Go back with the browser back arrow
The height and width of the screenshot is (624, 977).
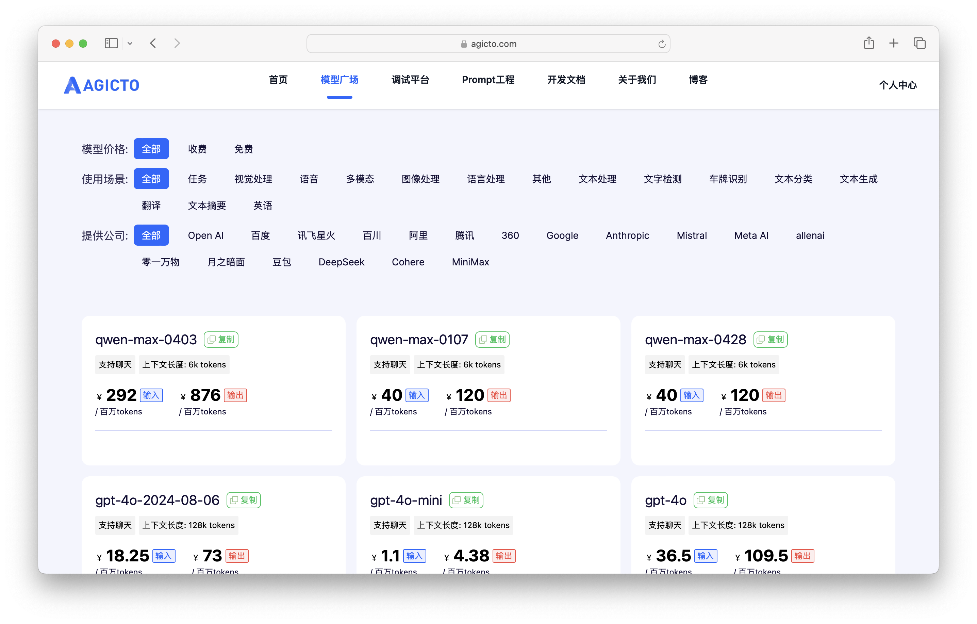[x=153, y=44]
